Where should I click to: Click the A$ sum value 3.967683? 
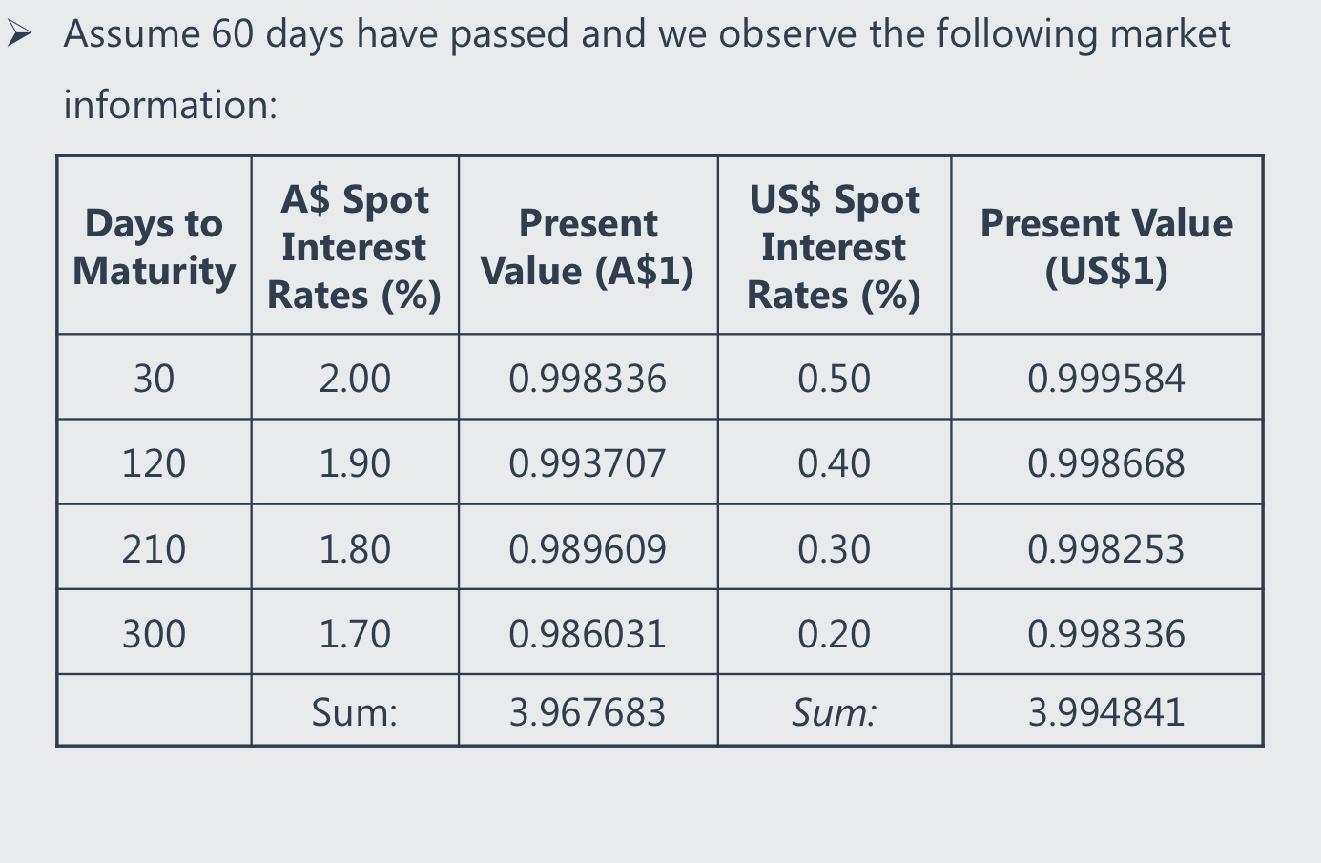(x=588, y=711)
